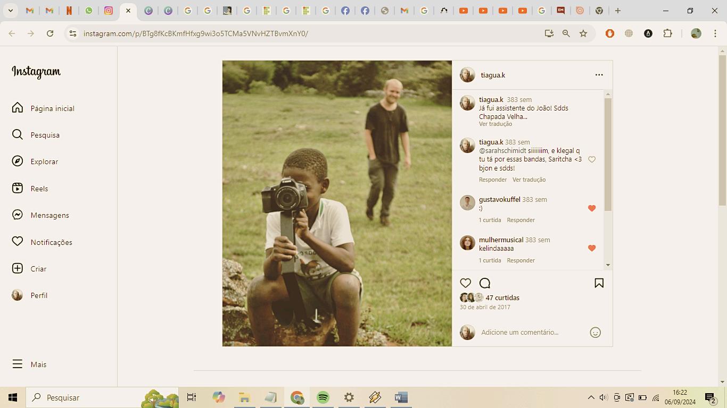This screenshot has width=727, height=408.
Task: Open Chrome three-dot menu
Action: click(715, 33)
